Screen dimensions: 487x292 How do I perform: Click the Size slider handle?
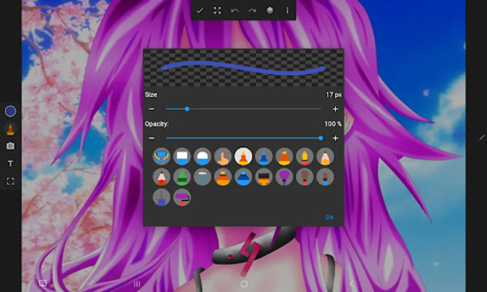187,109
